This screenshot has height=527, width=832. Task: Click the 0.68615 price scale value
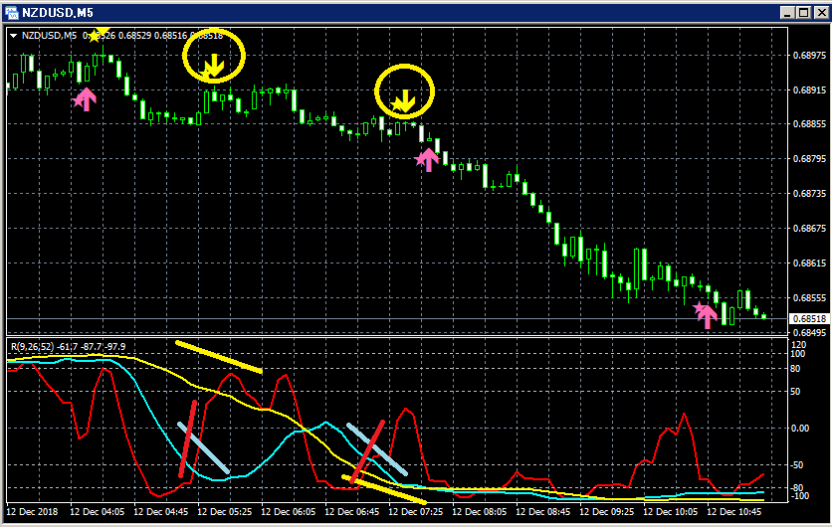810,263
